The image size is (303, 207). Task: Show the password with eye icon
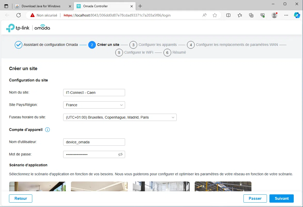pyautogui.click(x=120, y=154)
